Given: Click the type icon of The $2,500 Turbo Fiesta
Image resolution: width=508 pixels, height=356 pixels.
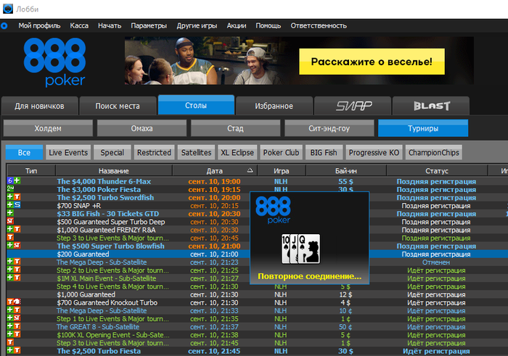Looking at the screenshot, I should pos(14,350).
